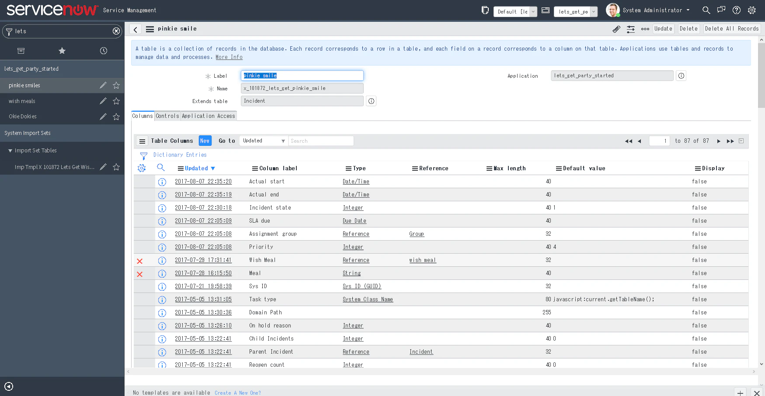Viewport: 765px width, 396px height.
Task: Open the global search magnifier
Action: pyautogui.click(x=706, y=10)
